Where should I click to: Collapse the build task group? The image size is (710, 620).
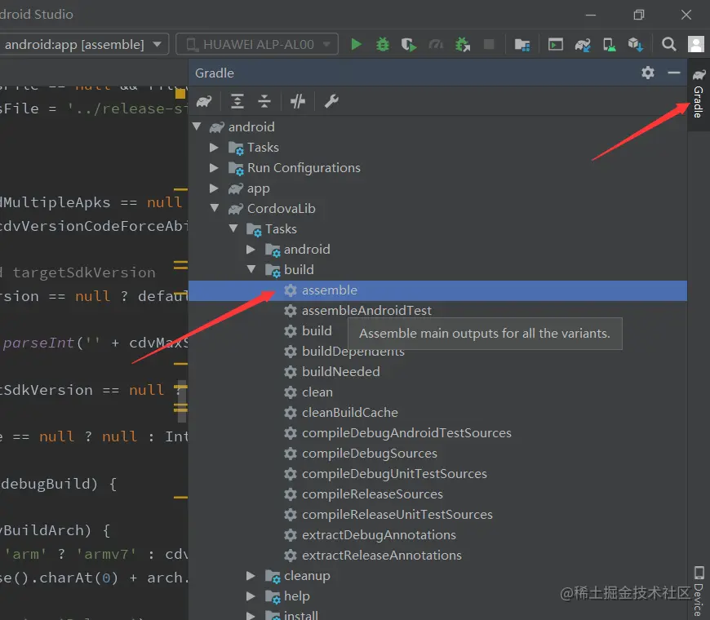pyautogui.click(x=251, y=269)
